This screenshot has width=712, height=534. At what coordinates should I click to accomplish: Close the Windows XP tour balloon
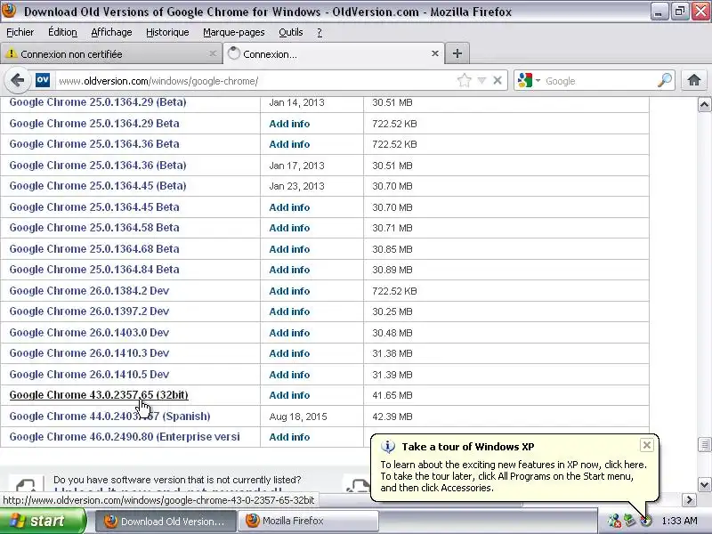point(647,445)
